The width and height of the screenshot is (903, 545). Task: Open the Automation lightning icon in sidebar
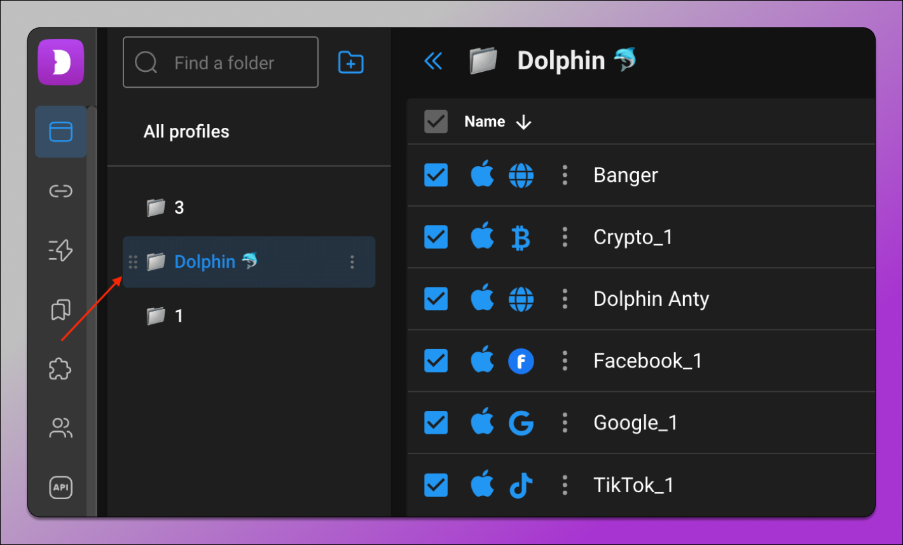pyautogui.click(x=61, y=251)
